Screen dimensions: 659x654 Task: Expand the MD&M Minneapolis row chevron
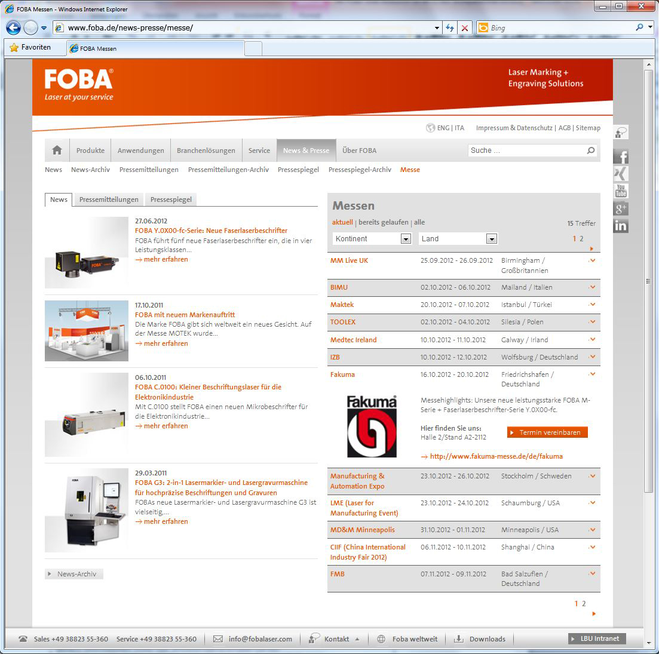coord(592,530)
